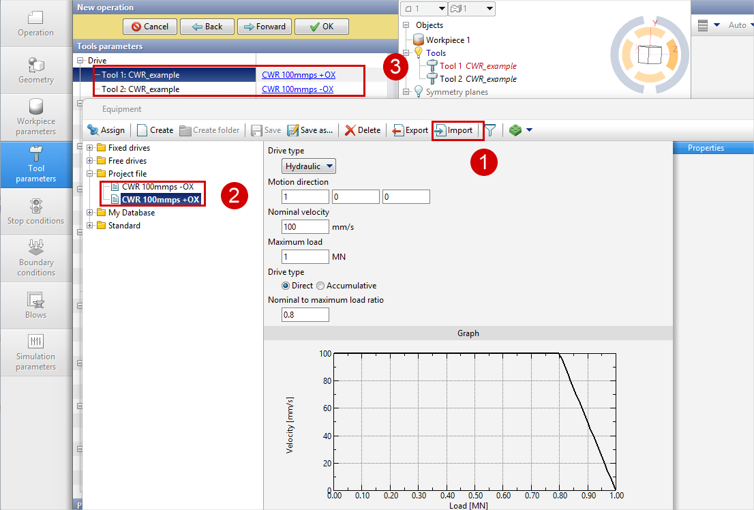
Task: Collapse the Project file folder
Action: point(91,174)
